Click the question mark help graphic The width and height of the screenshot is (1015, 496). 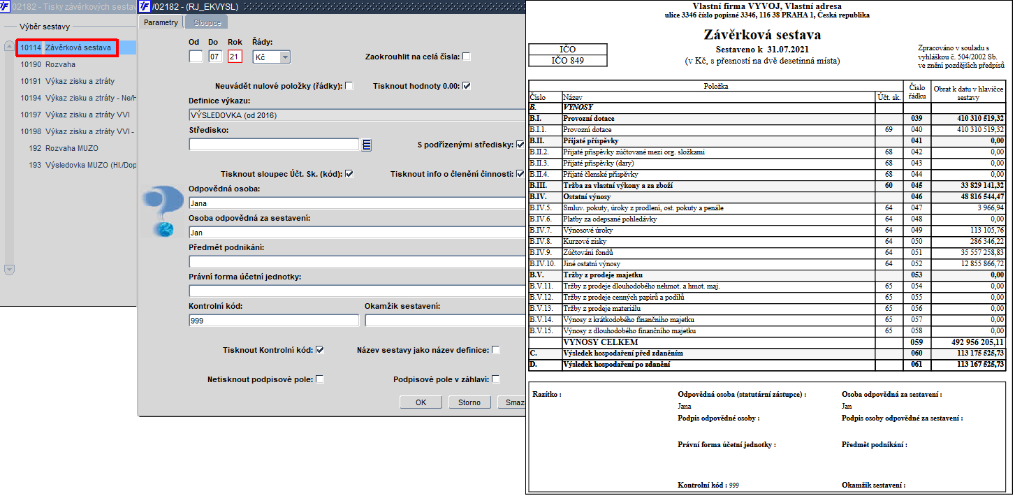(162, 212)
